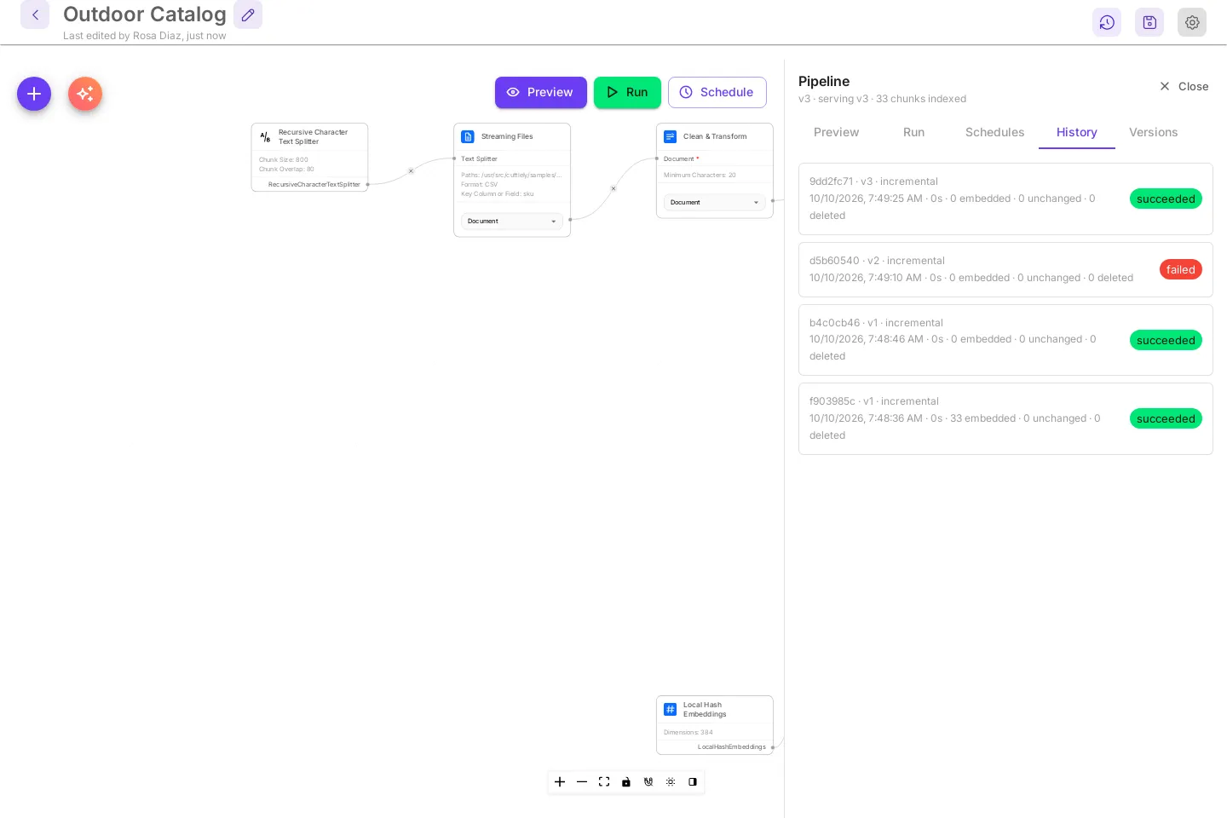The height and width of the screenshot is (818, 1227).
Task: Save the flow using the disk icon
Action: click(x=1149, y=22)
